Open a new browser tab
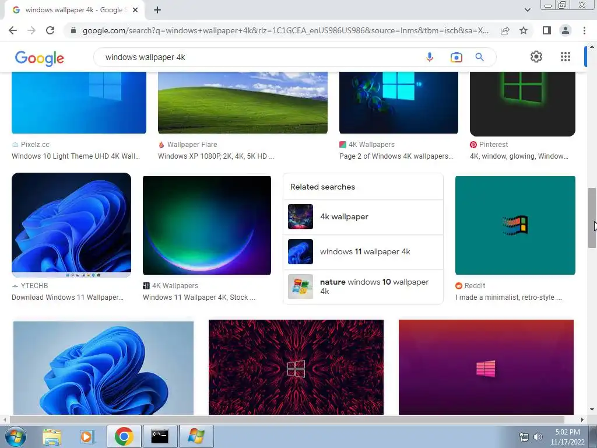The width and height of the screenshot is (597, 448). [157, 10]
